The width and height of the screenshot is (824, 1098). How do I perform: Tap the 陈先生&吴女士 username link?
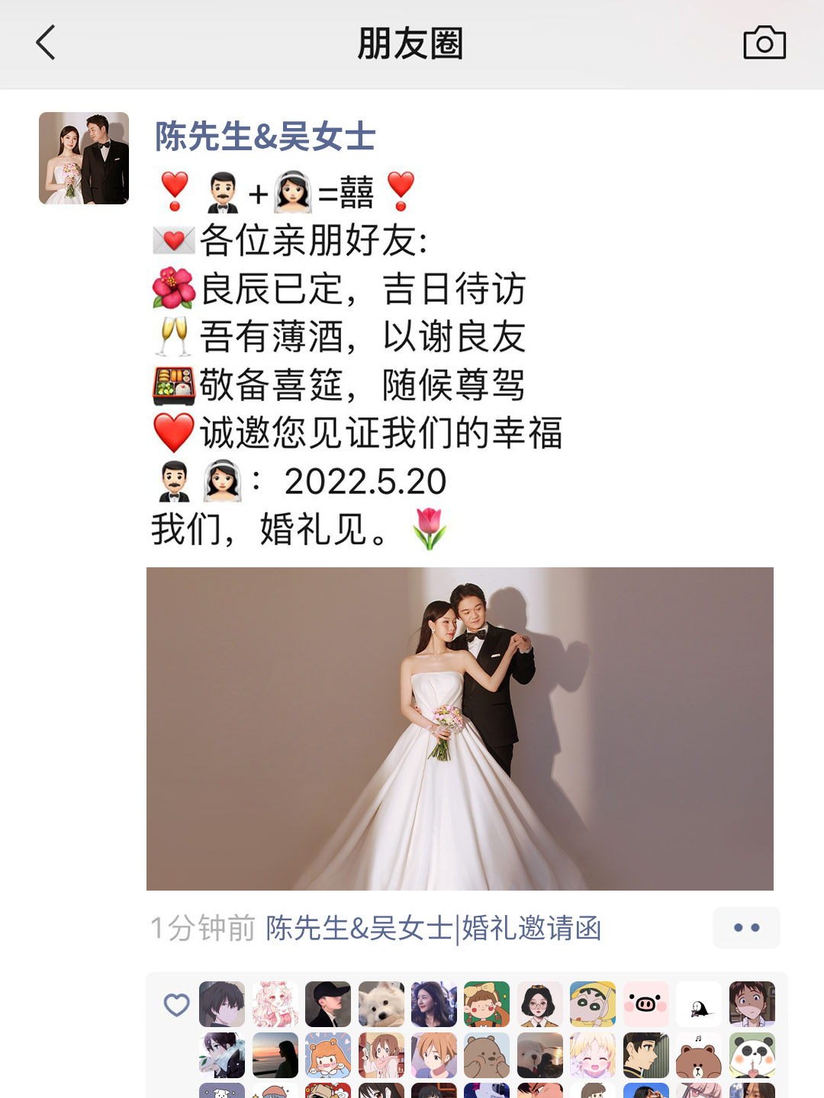click(265, 136)
